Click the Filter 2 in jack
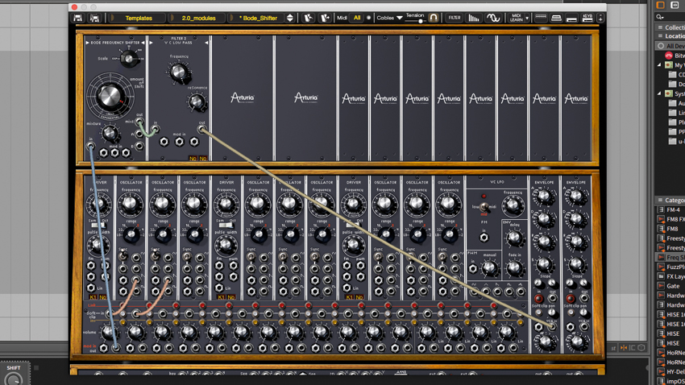The width and height of the screenshot is (685, 385). coord(155,129)
